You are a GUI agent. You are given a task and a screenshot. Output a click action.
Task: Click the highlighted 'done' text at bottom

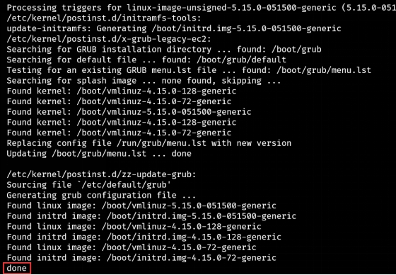16,268
